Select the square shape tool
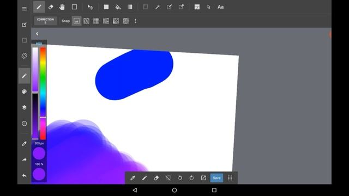This screenshot has width=349, height=196. [x=74, y=7]
